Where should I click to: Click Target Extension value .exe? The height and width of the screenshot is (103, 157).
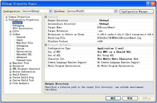click(x=100, y=31)
